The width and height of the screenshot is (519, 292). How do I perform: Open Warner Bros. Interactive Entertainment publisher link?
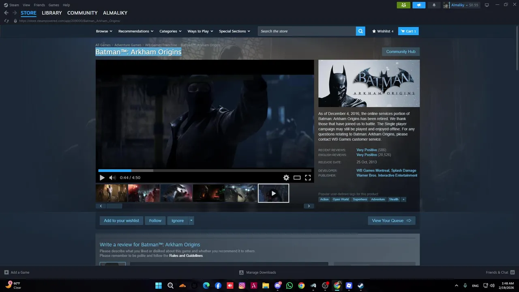pos(387,175)
